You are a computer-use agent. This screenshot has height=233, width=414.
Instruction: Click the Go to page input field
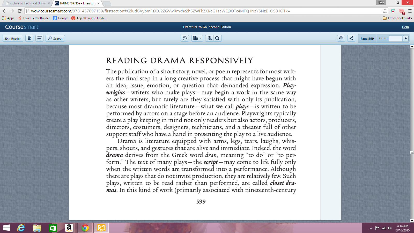tap(396, 38)
